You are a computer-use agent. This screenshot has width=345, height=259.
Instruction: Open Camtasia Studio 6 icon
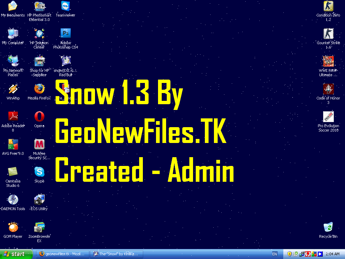pyautogui.click(x=13, y=172)
